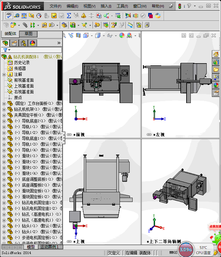This screenshot has height=257, width=221.
Task: Open the SolidWorks Resources home icon
Action: 216,54
